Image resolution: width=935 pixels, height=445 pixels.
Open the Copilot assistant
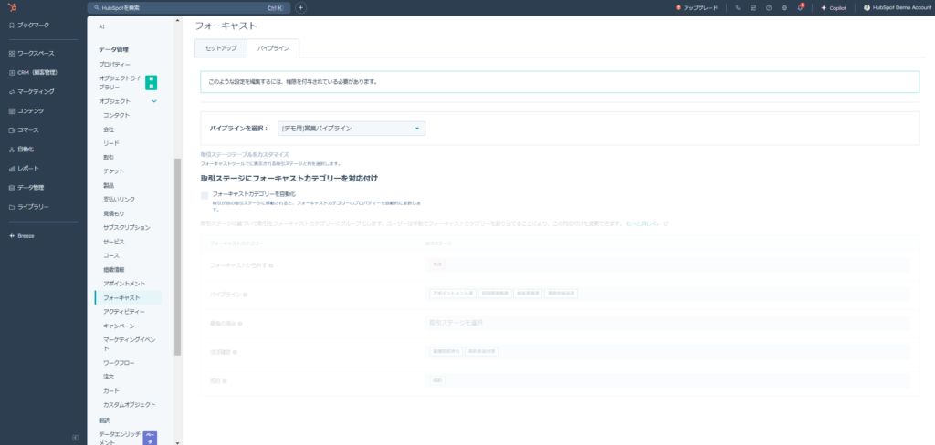coord(834,7)
